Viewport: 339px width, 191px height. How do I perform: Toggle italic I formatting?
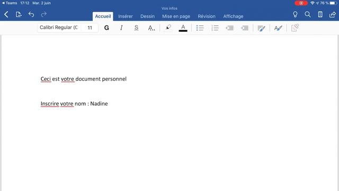tap(121, 28)
